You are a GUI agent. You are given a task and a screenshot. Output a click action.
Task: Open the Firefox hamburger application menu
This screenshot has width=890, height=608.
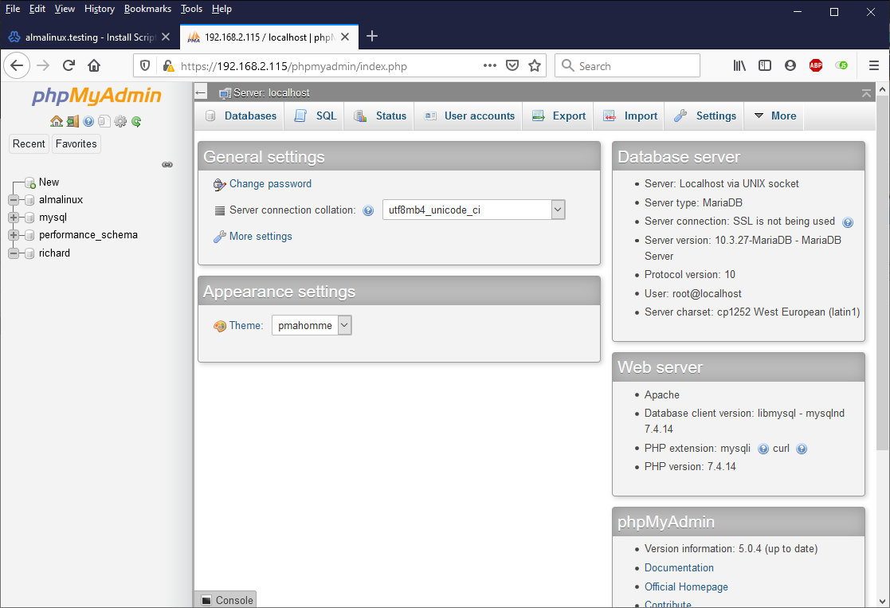point(874,66)
